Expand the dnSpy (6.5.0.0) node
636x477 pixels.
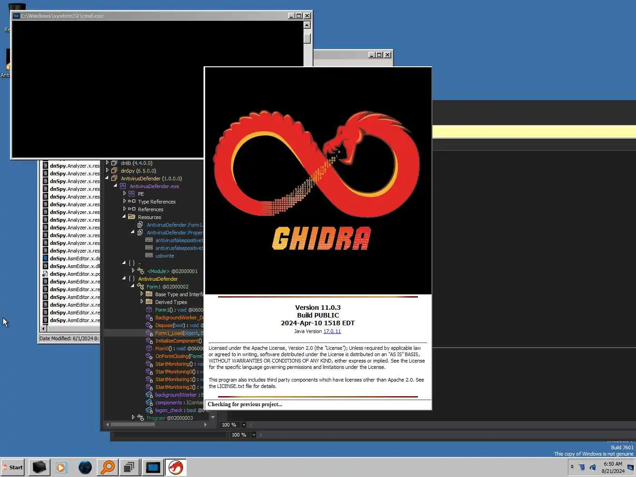click(107, 170)
